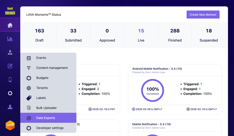
Task: Click the Content management upload icon
Action: [29, 68]
